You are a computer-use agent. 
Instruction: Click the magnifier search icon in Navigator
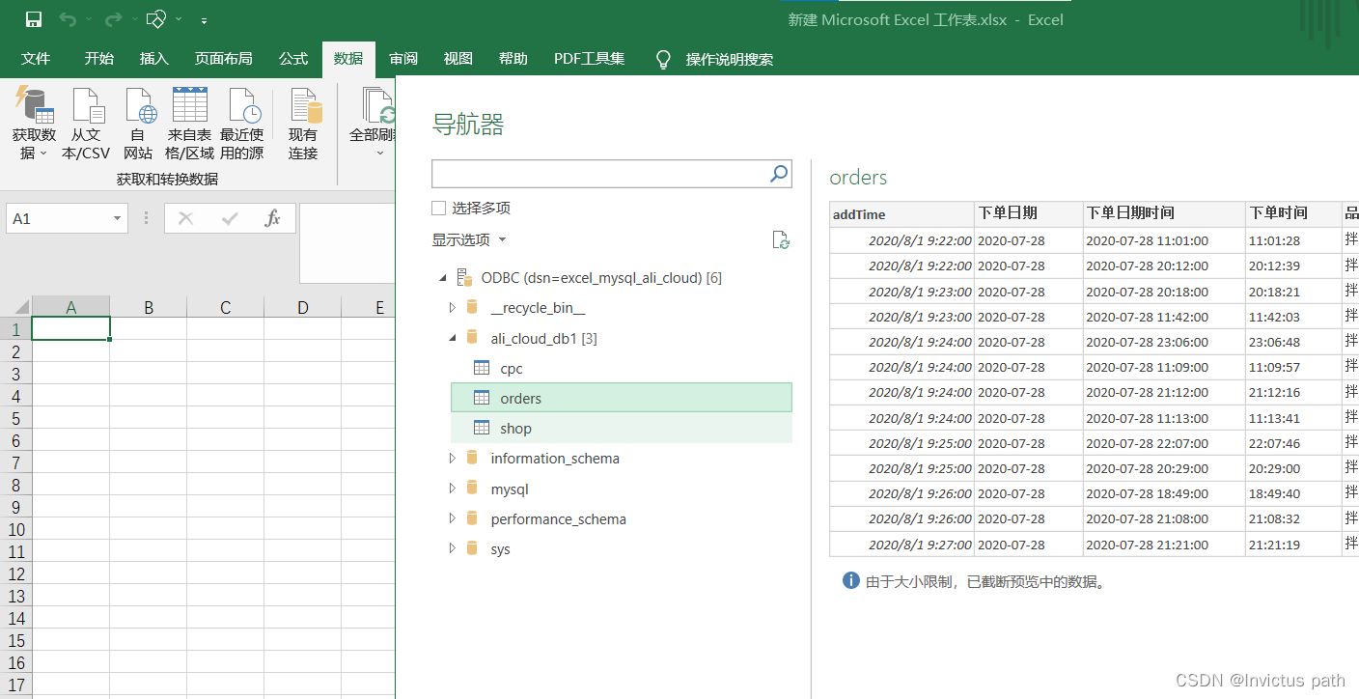[x=779, y=174]
